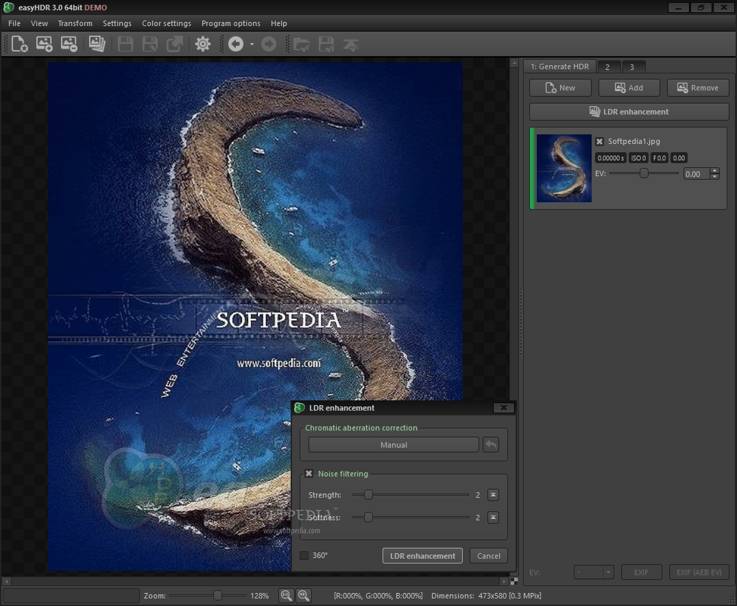Viewport: 737px width, 606px height.
Task: Click the Redo forward arrow icon
Action: 268,44
